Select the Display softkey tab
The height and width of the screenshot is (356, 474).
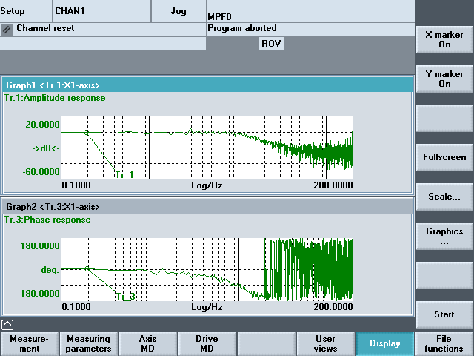(385, 343)
